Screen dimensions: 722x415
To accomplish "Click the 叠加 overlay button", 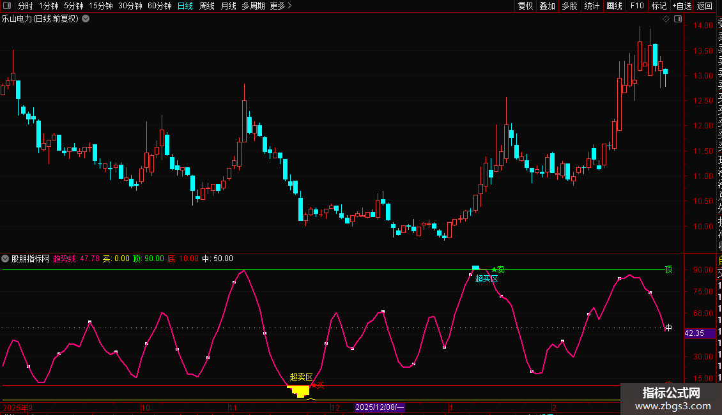I will [x=547, y=6].
